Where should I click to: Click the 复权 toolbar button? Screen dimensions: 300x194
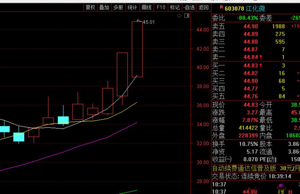coord(90,8)
